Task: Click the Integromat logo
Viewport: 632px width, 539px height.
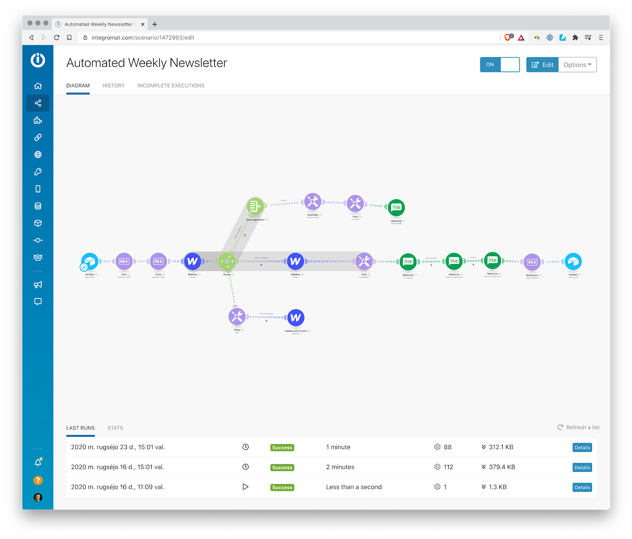Action: [38, 60]
